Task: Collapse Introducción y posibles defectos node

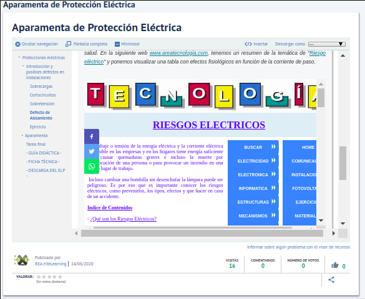Action: pyautogui.click(x=23, y=66)
